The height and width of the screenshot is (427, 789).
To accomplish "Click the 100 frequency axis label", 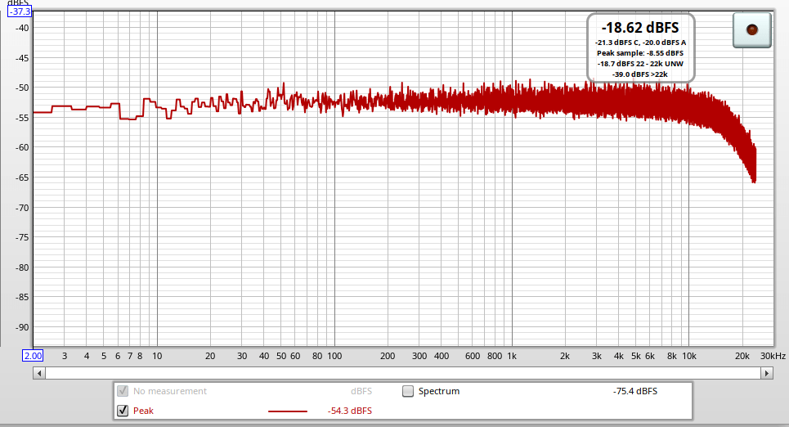I will pyautogui.click(x=334, y=356).
